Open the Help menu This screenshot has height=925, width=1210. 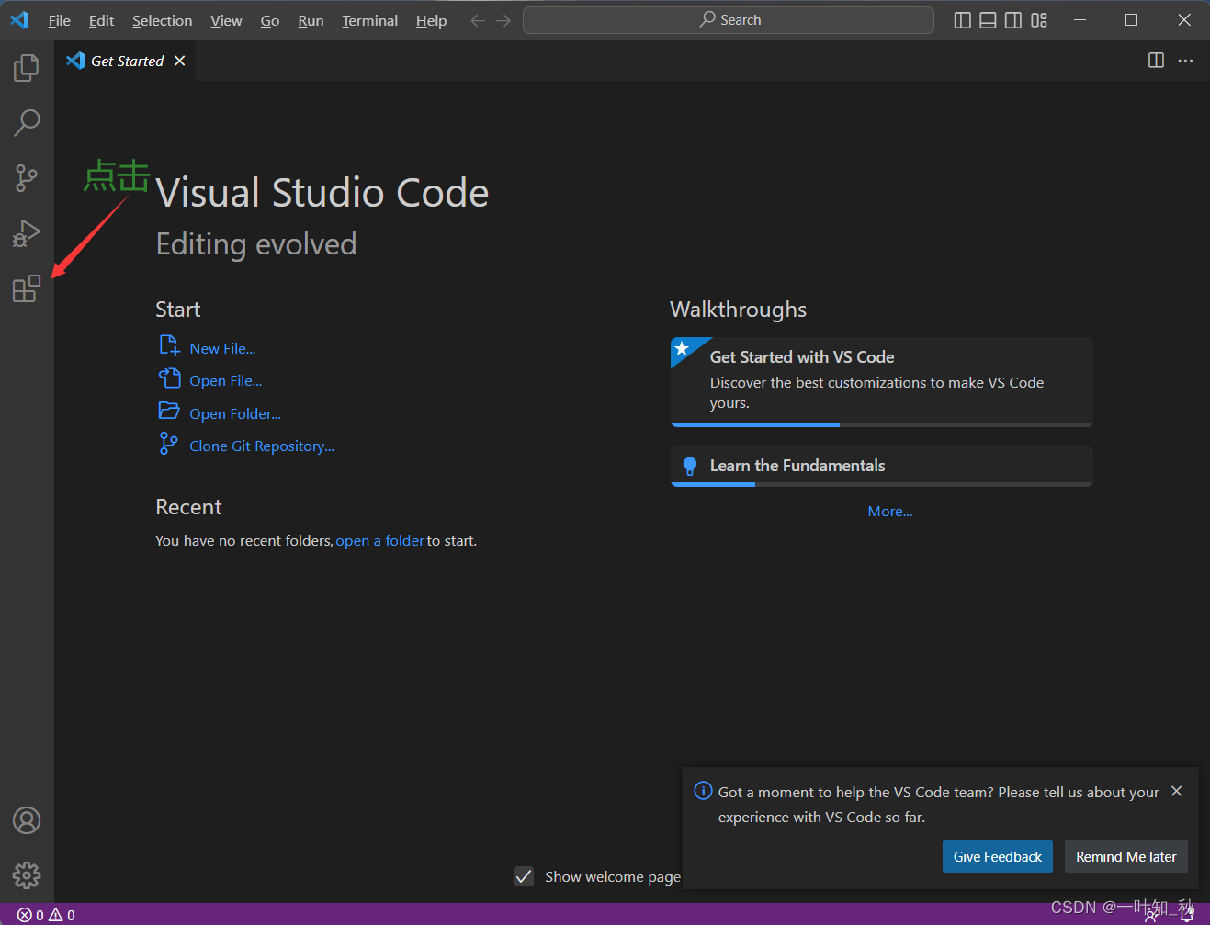point(431,20)
